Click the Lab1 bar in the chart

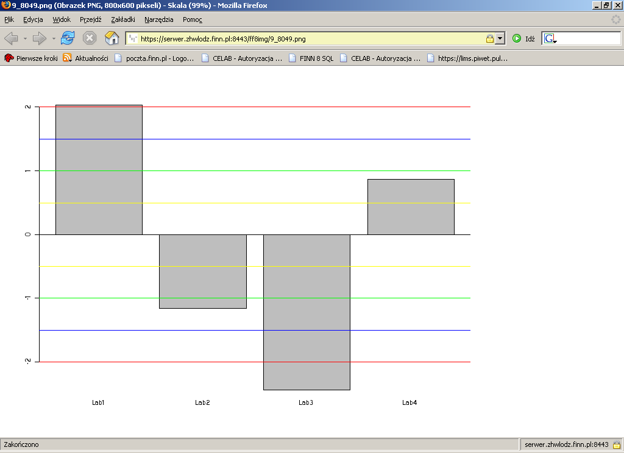[99, 170]
